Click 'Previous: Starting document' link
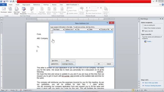Image resolution: width=164 pixels, height=92 pixels. [x=153, y=86]
